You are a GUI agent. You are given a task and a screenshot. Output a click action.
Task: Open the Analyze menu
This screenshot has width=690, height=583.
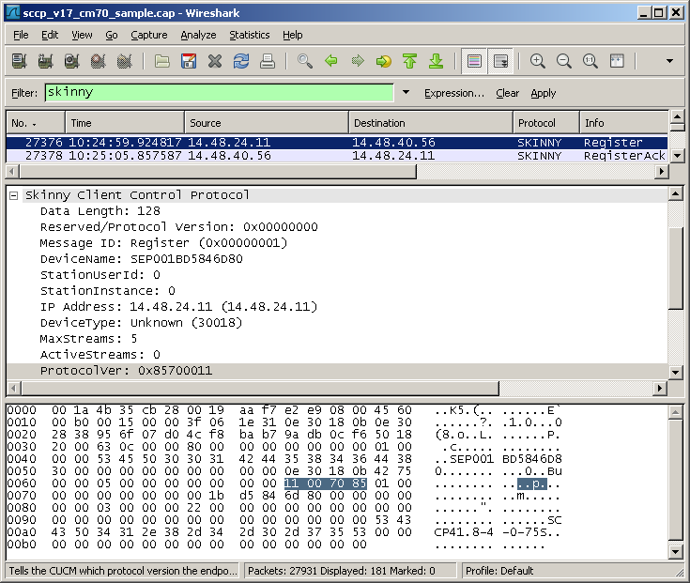[x=198, y=35]
